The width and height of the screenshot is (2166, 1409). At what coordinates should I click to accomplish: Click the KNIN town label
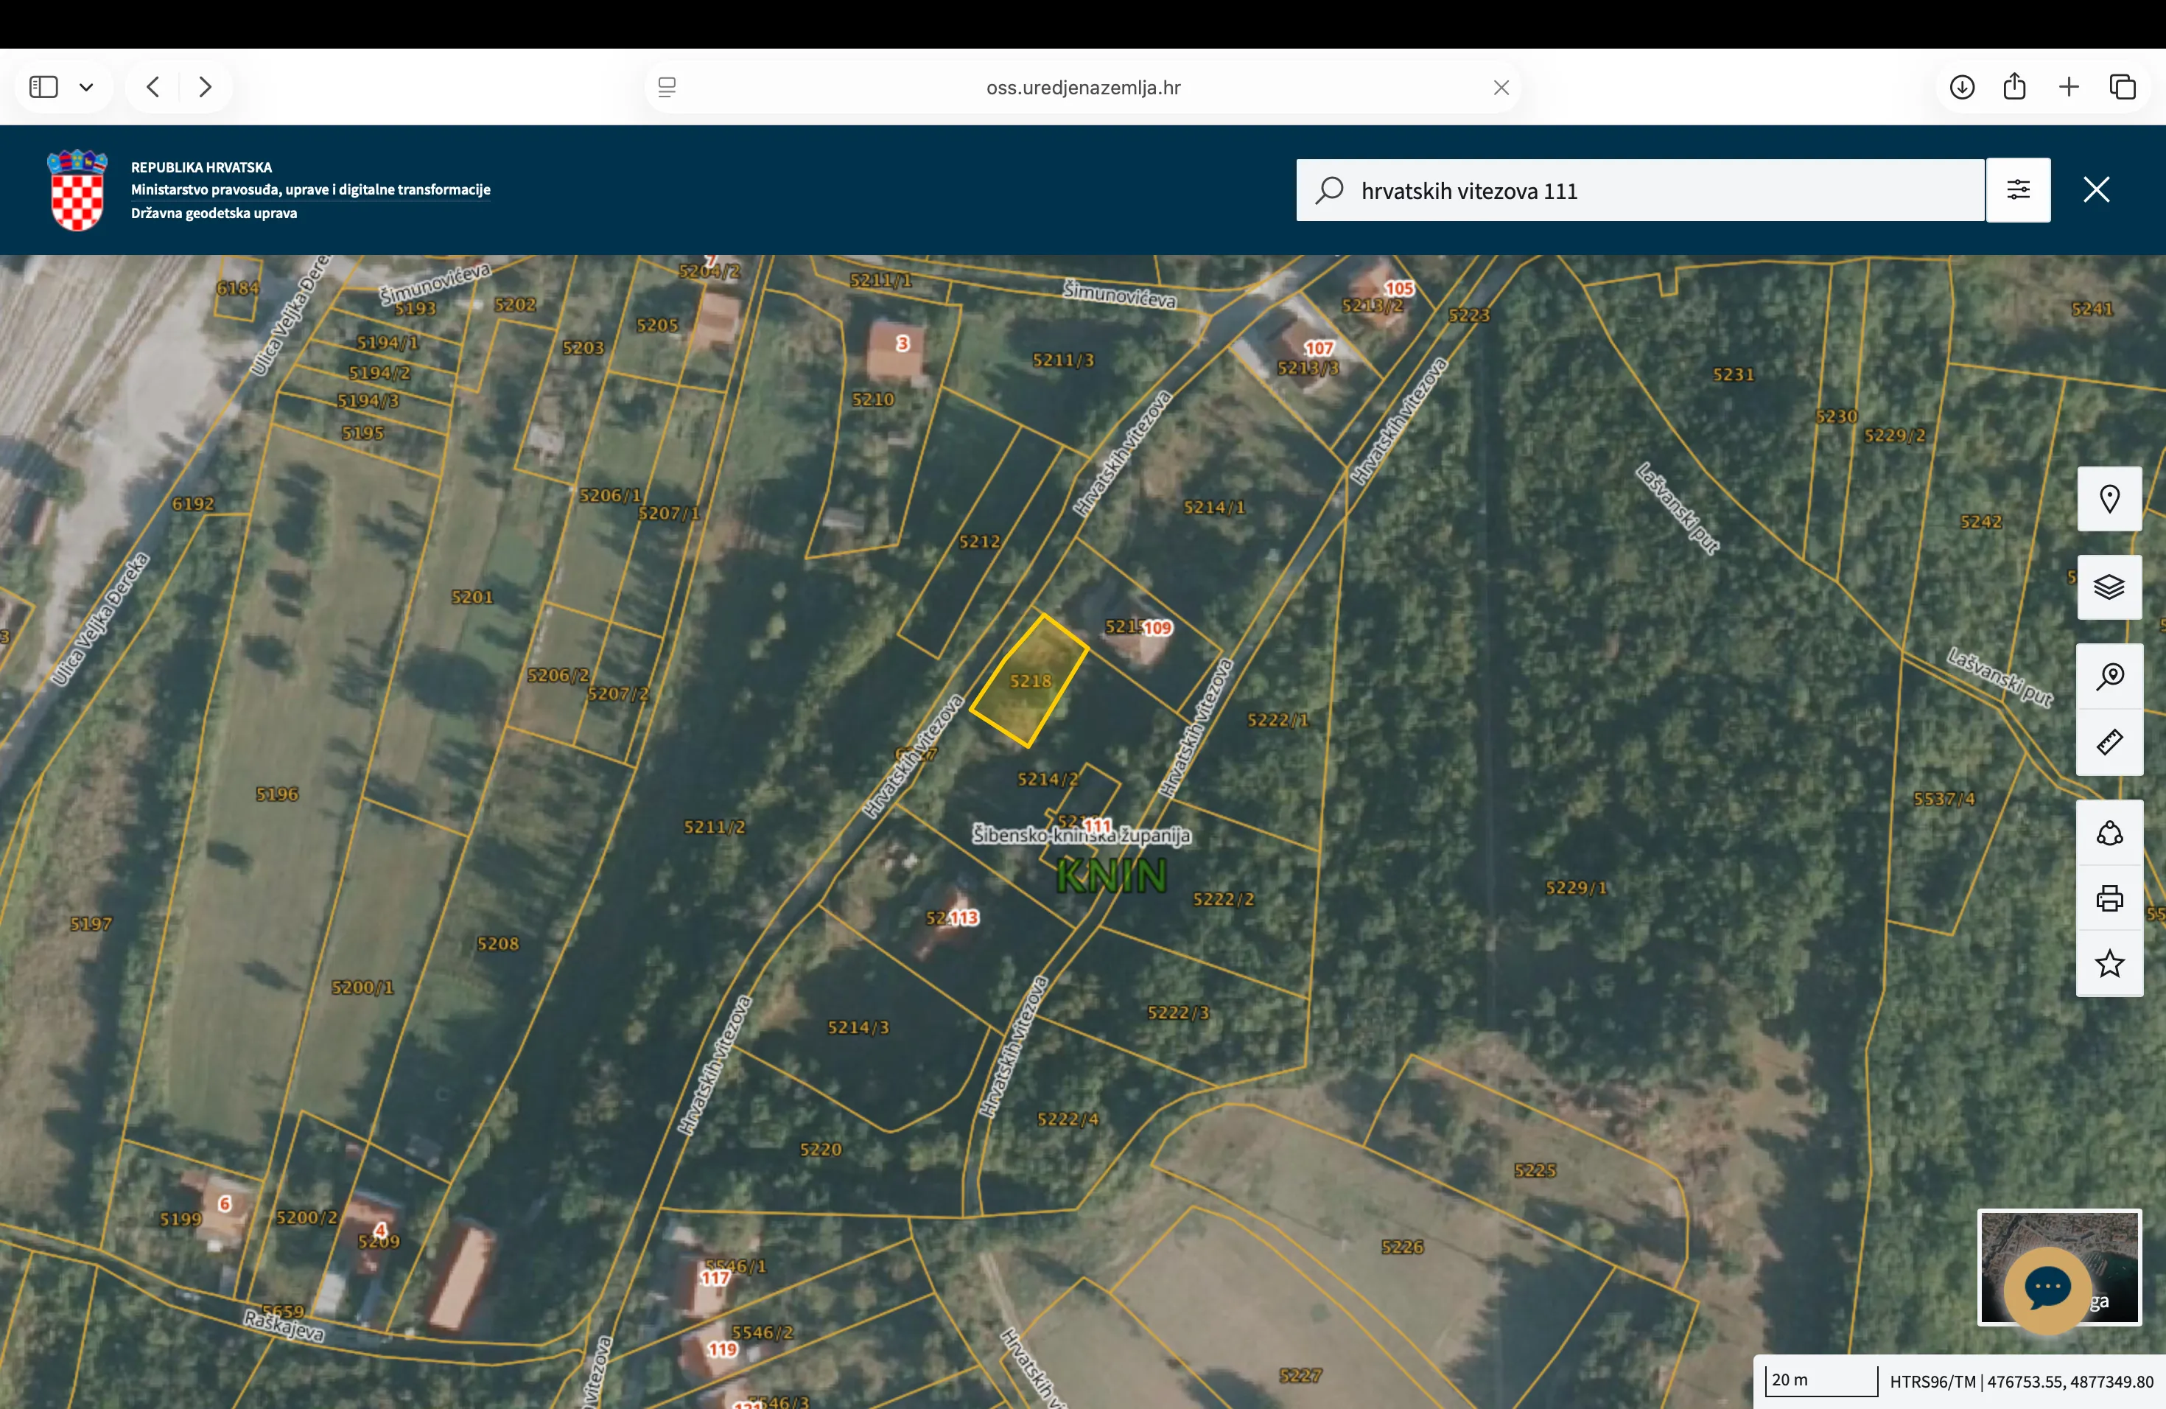1111,876
